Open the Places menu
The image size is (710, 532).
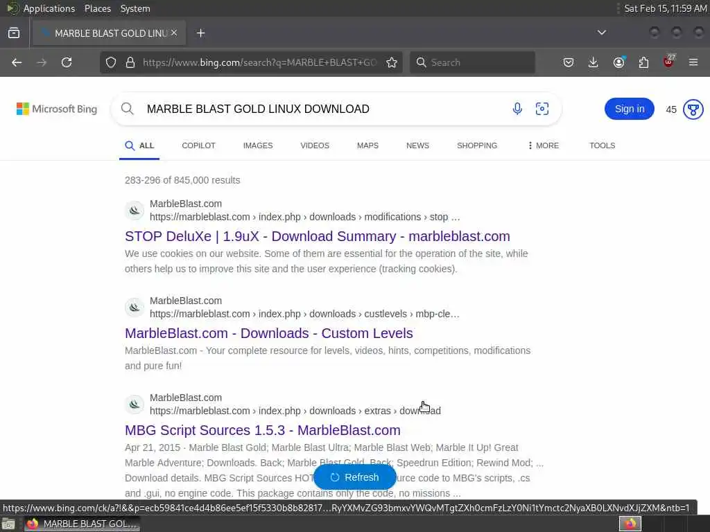(x=97, y=8)
